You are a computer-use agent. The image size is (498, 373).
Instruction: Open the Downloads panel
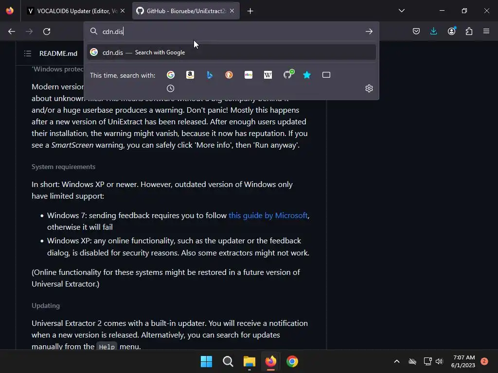[433, 32]
